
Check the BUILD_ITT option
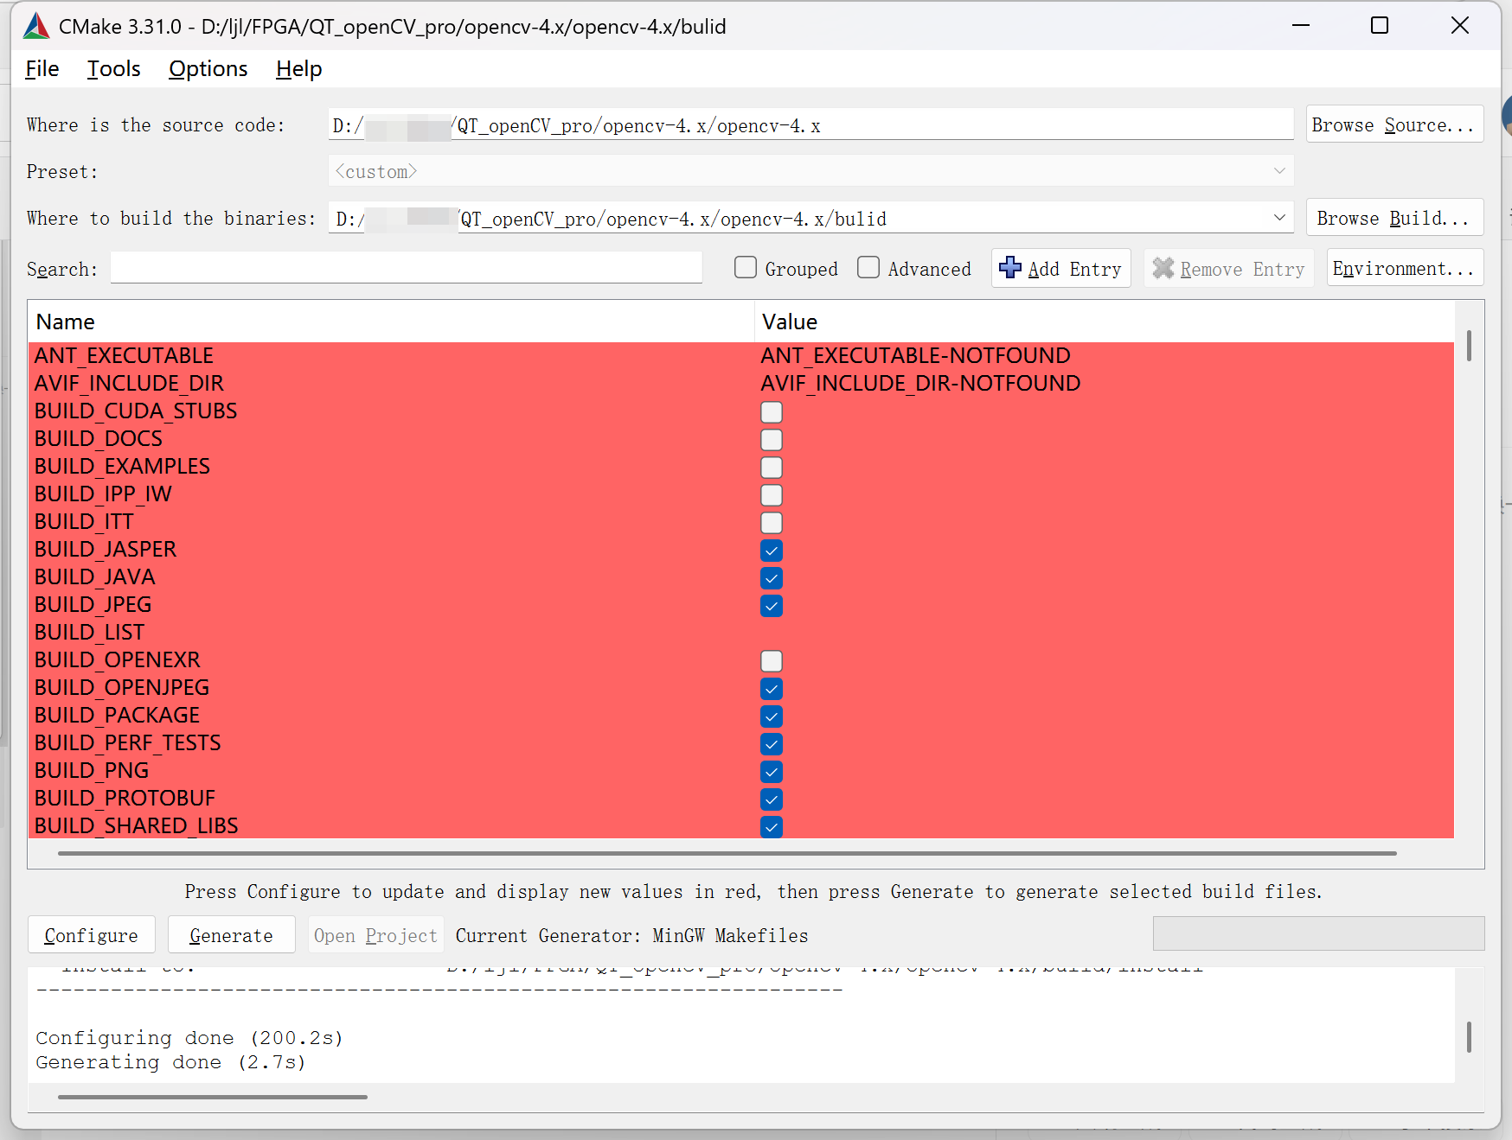(x=772, y=523)
